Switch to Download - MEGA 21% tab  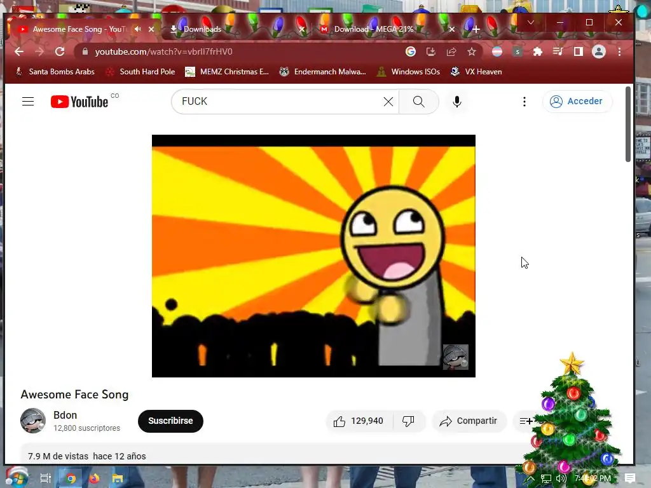coord(374,29)
